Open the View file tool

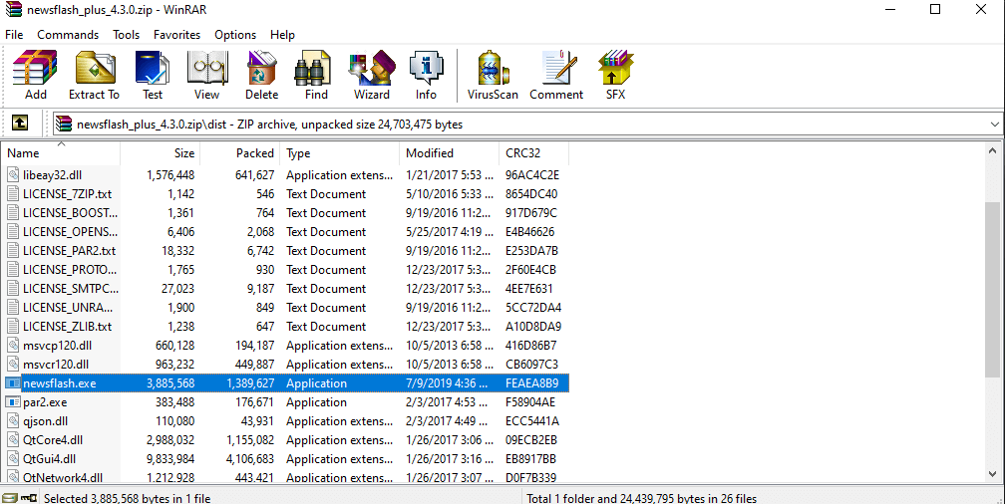tap(207, 75)
